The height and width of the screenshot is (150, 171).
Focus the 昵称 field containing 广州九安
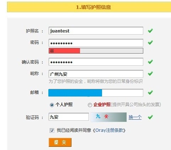point(96,74)
